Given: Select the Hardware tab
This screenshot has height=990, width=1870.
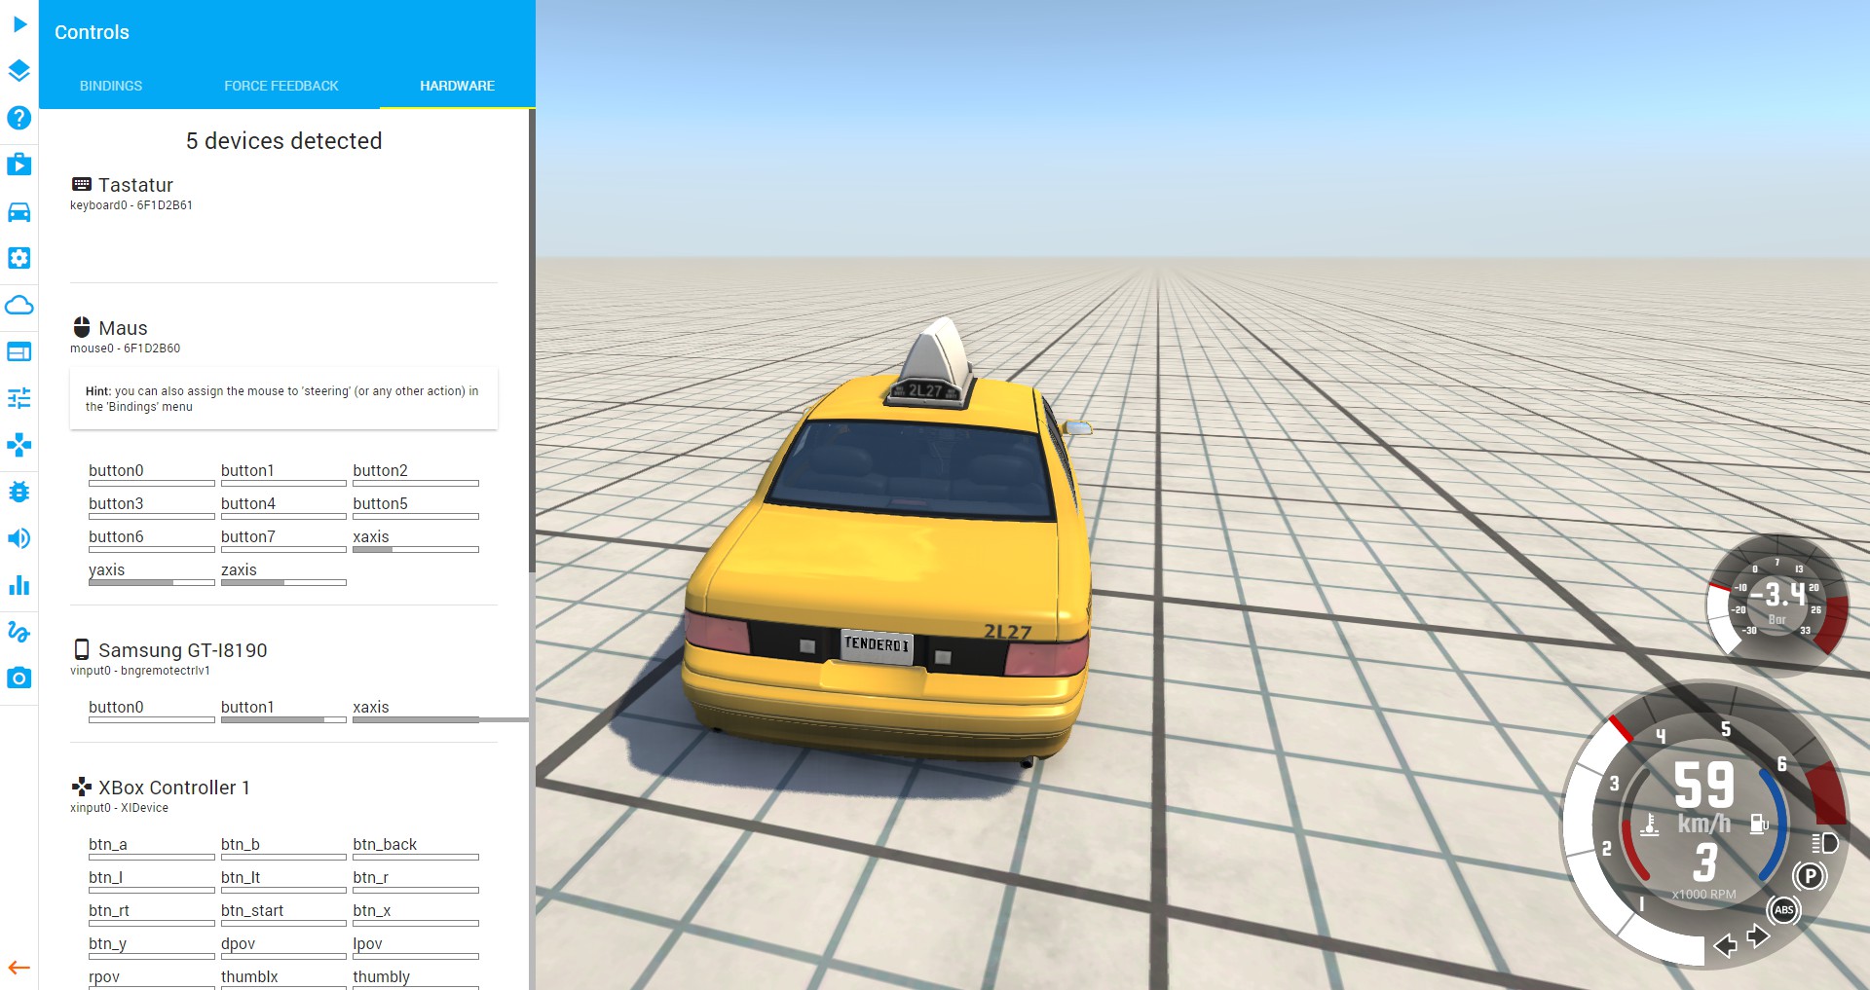Looking at the screenshot, I should click(x=457, y=86).
